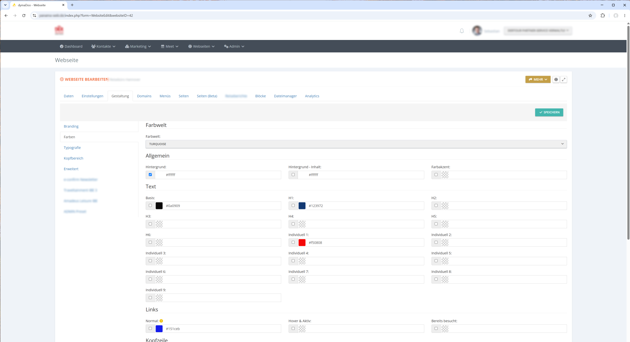Image resolution: width=630 pixels, height=342 pixels.
Task: Open browser extensions puzzle icon
Action: click(603, 15)
